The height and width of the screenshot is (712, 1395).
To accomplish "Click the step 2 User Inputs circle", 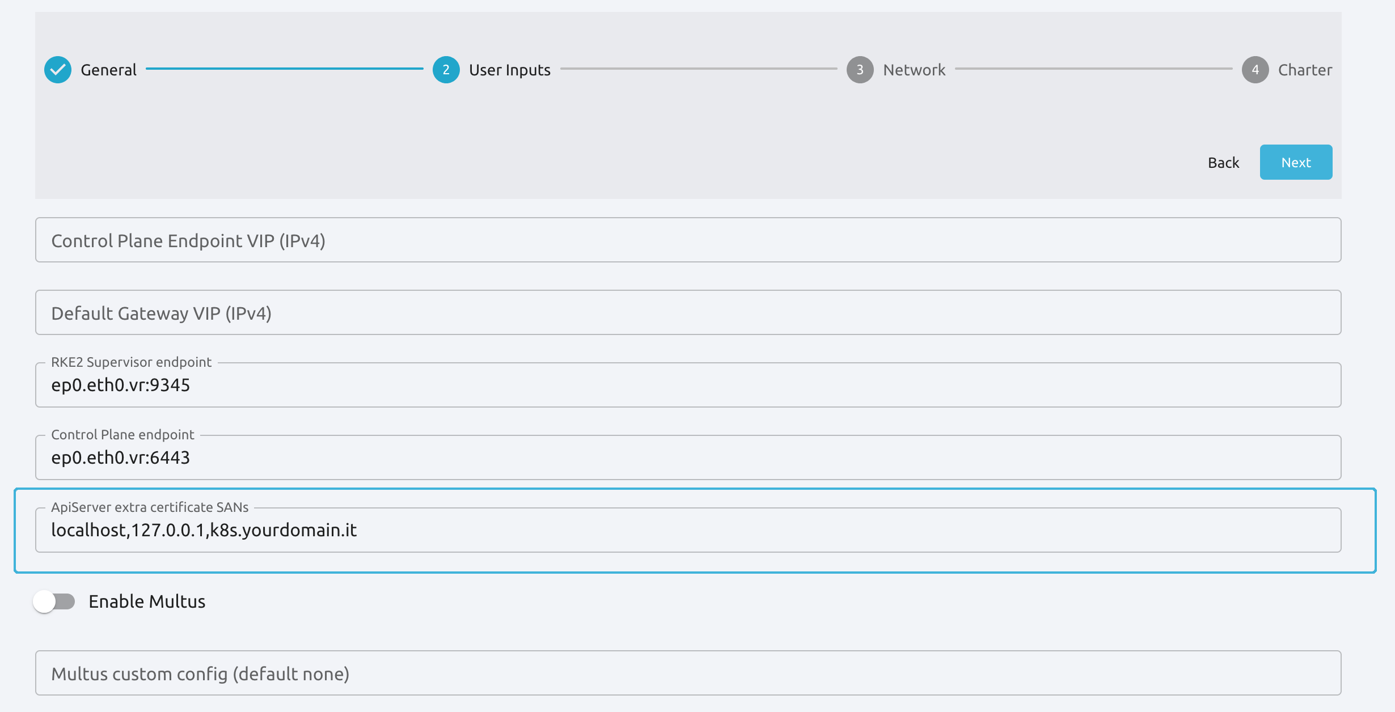I will tap(446, 70).
